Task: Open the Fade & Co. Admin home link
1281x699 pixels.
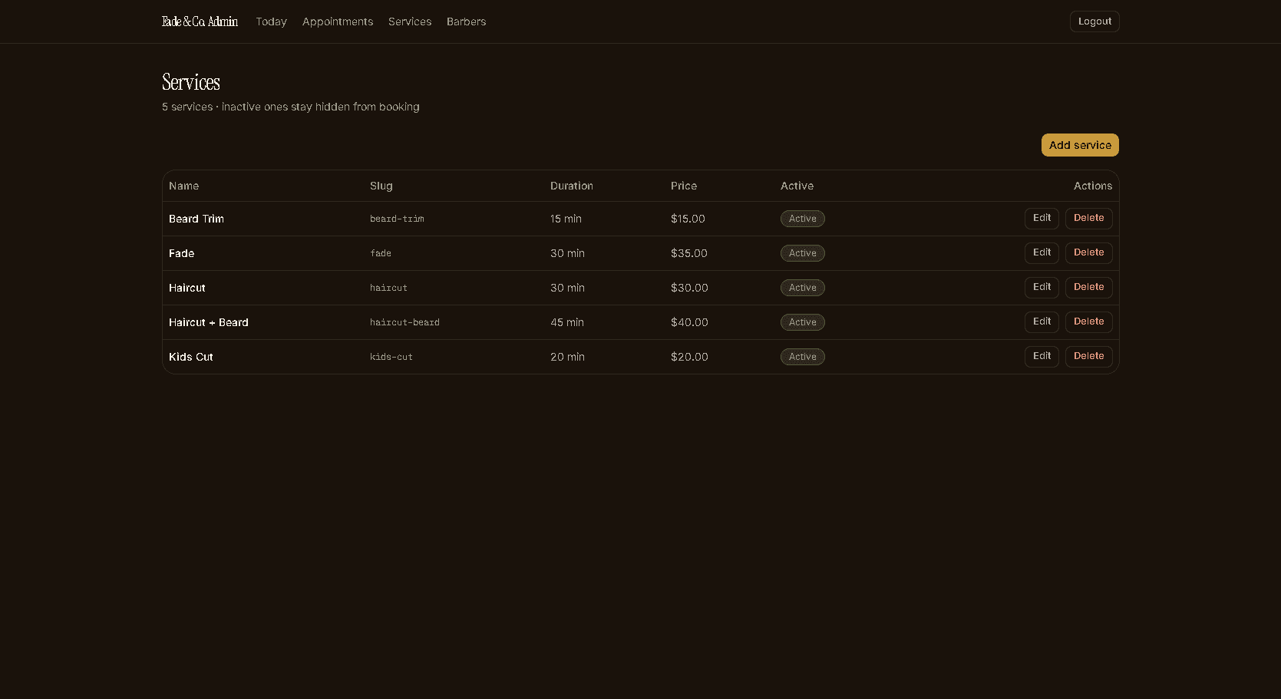Action: pyautogui.click(x=200, y=21)
